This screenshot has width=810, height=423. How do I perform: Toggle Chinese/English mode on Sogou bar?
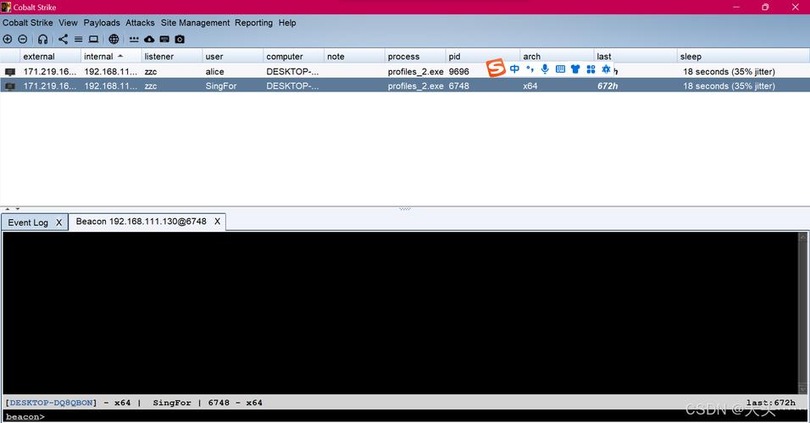pyautogui.click(x=514, y=69)
